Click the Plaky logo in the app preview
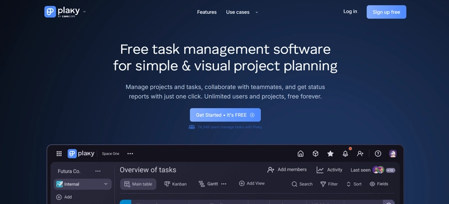Viewport: 449px width, 204px height. 81,154
